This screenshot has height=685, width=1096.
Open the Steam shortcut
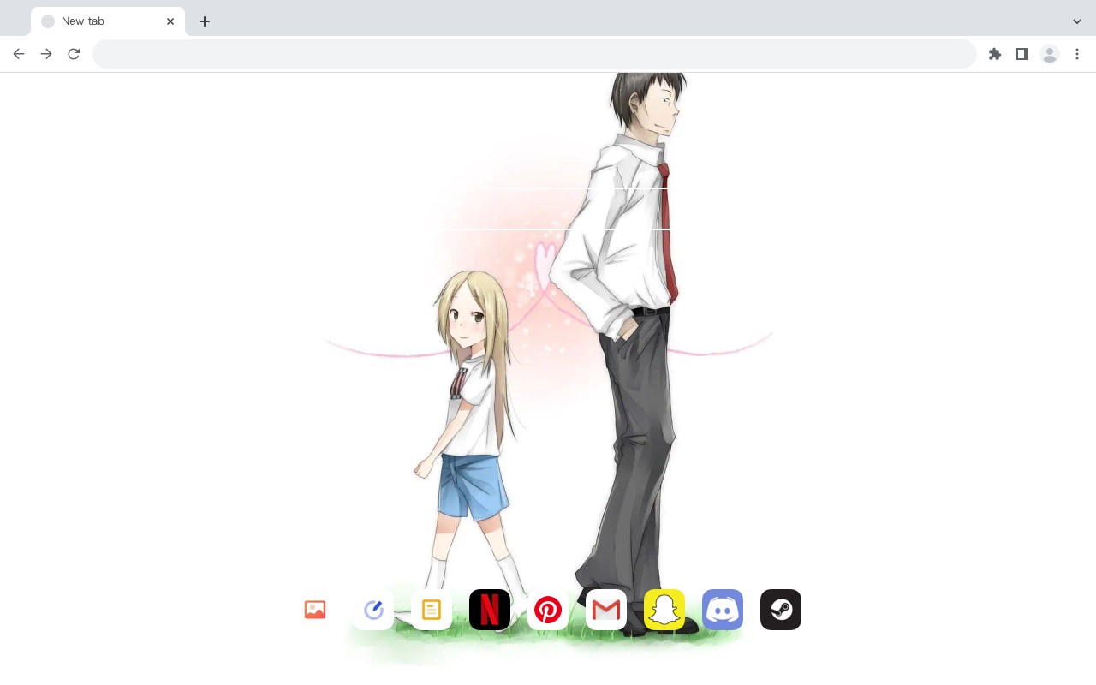point(781,610)
